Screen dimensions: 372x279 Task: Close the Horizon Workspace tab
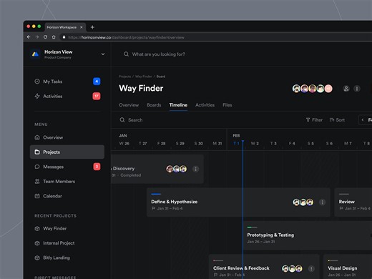pyautogui.click(x=82, y=27)
